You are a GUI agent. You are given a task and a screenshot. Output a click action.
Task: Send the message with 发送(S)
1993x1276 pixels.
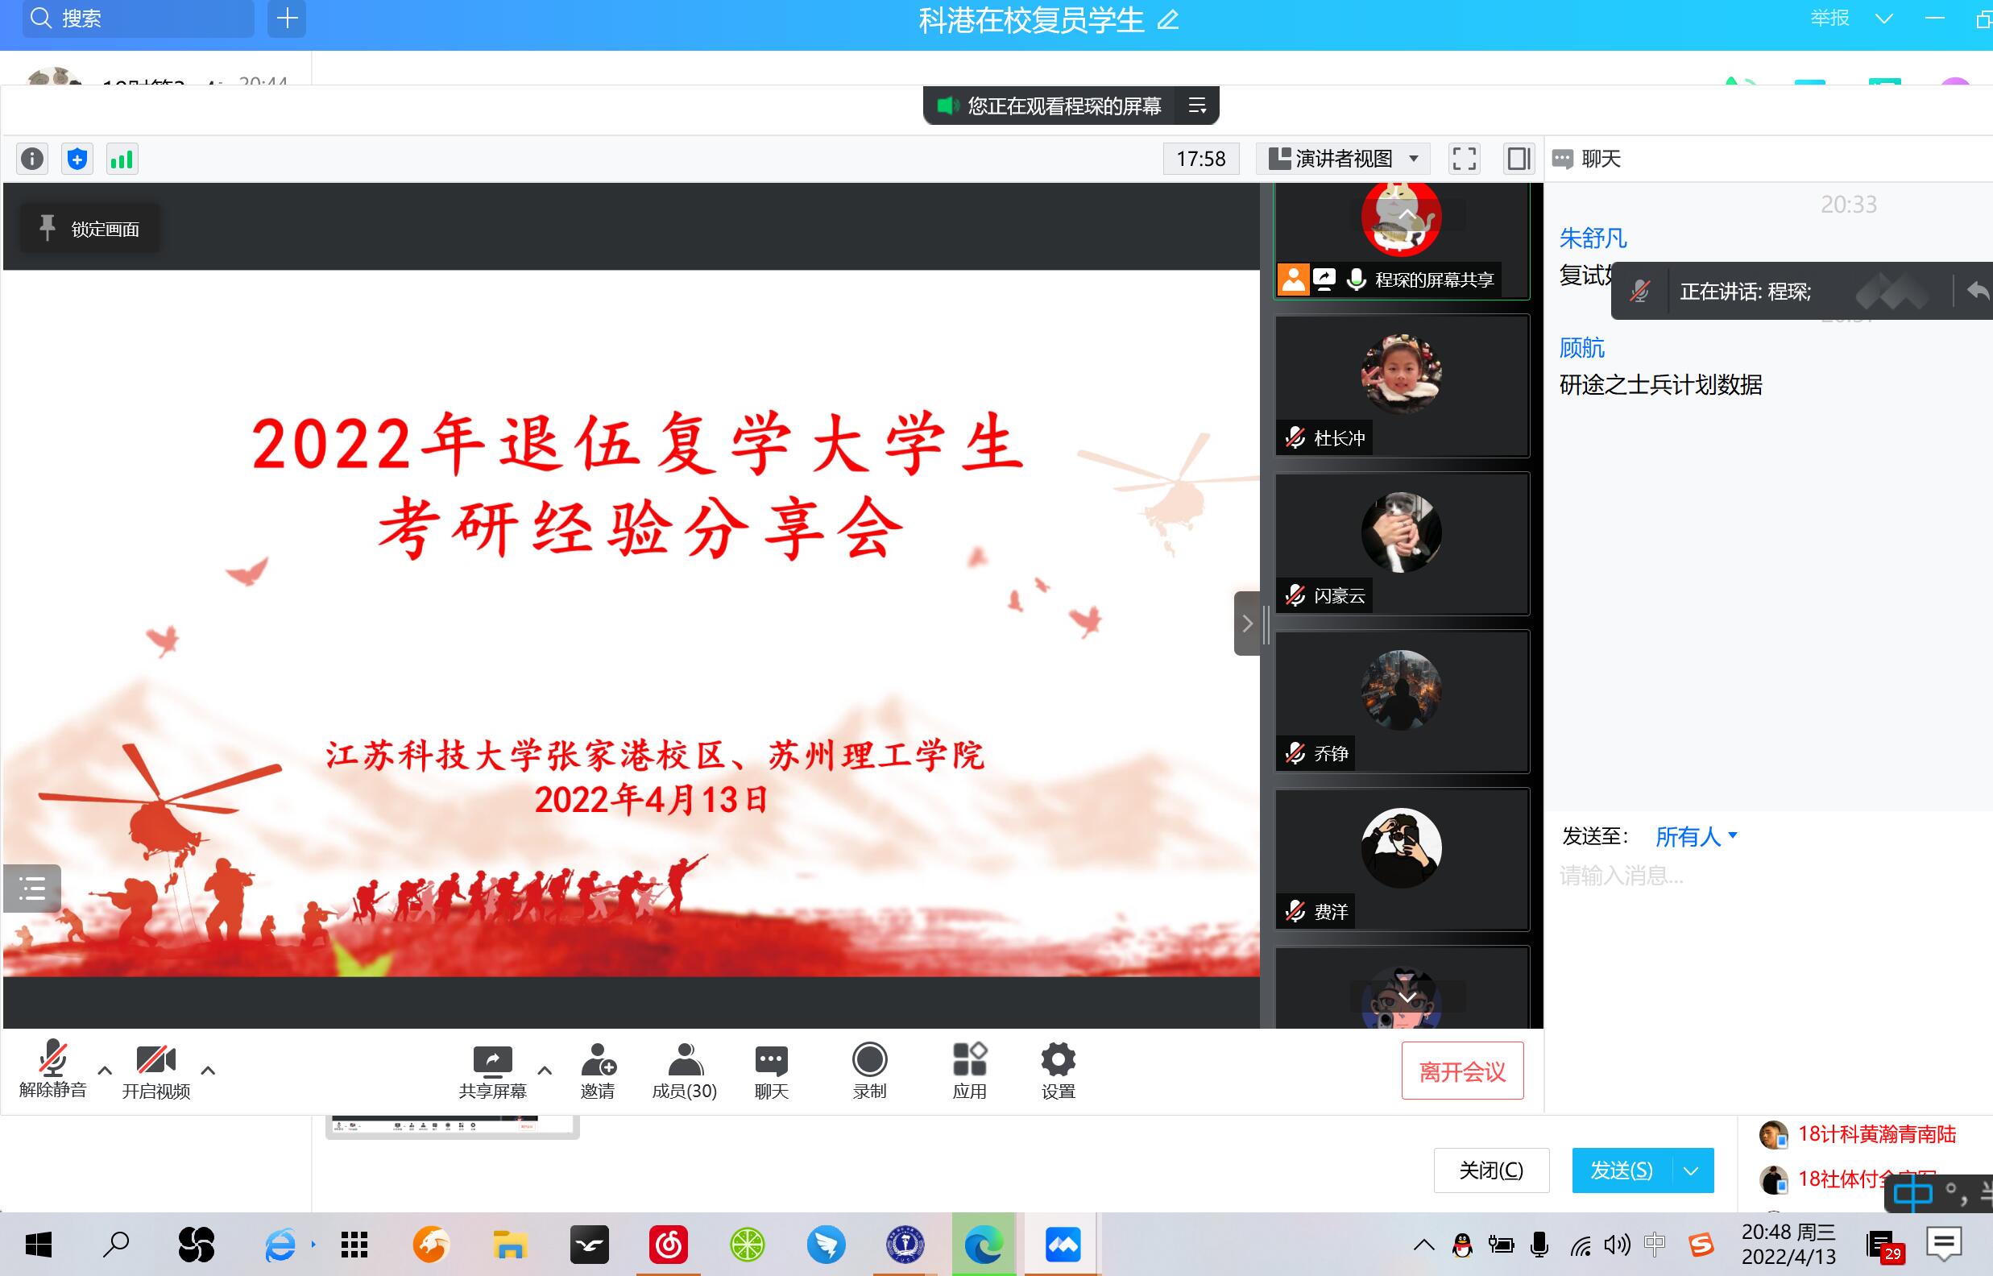pos(1619,1170)
